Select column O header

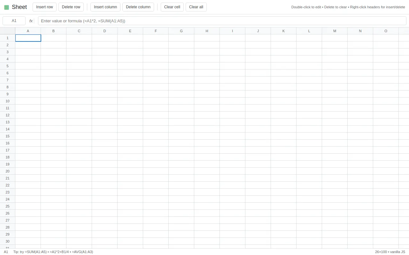(x=386, y=31)
